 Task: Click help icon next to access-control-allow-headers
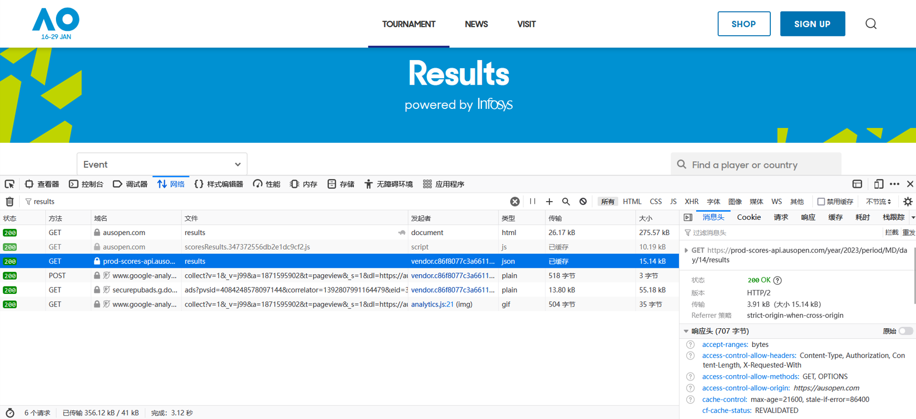pyautogui.click(x=691, y=356)
